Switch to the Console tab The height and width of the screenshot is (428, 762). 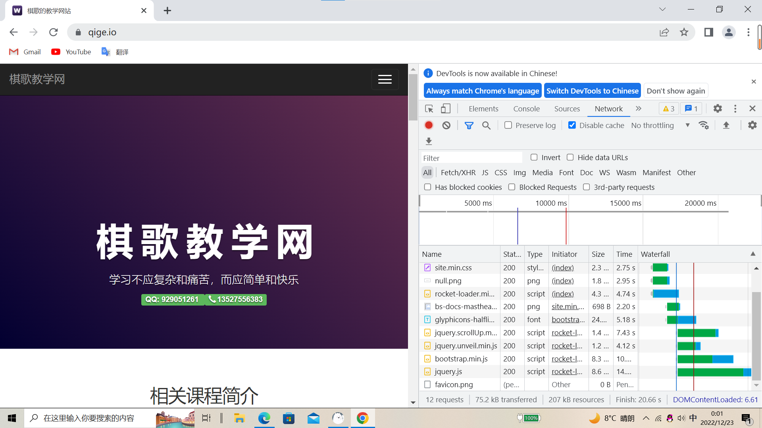click(526, 109)
